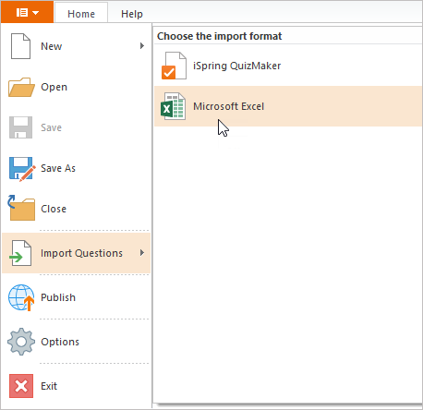The image size is (423, 410).
Task: Click the Publish globe icon
Action: [x=21, y=297]
